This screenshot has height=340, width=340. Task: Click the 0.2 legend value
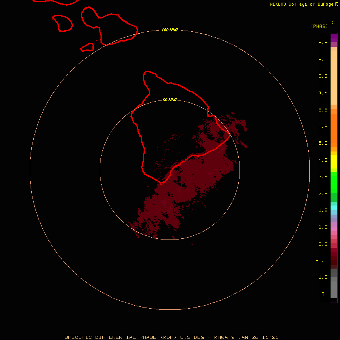[323, 244]
